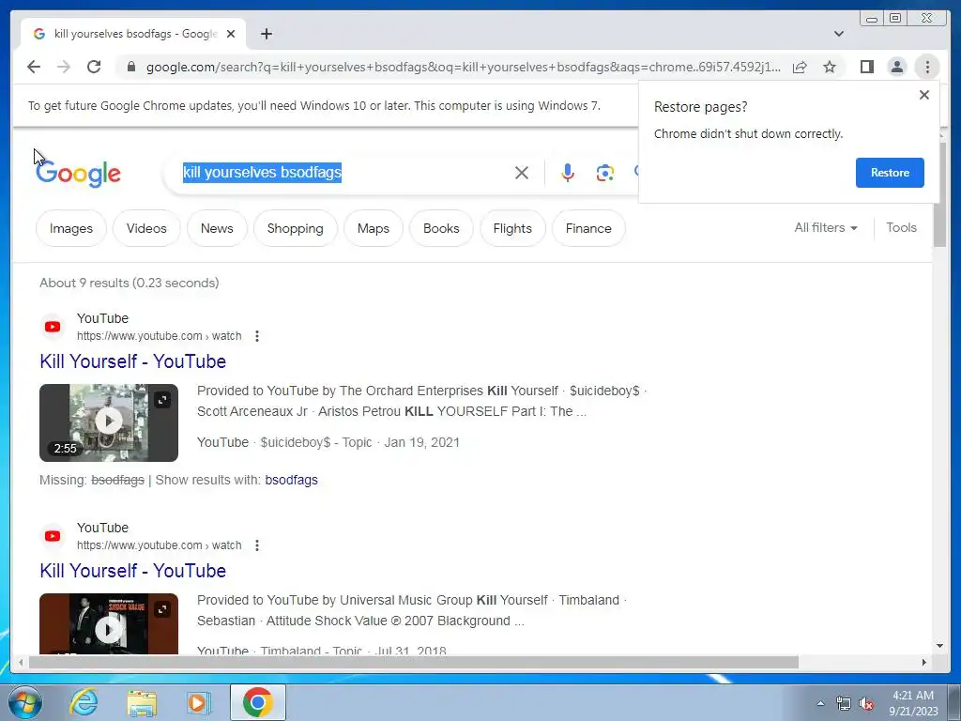Open Chrome three-dot menu
961x721 pixels.
pyautogui.click(x=927, y=67)
